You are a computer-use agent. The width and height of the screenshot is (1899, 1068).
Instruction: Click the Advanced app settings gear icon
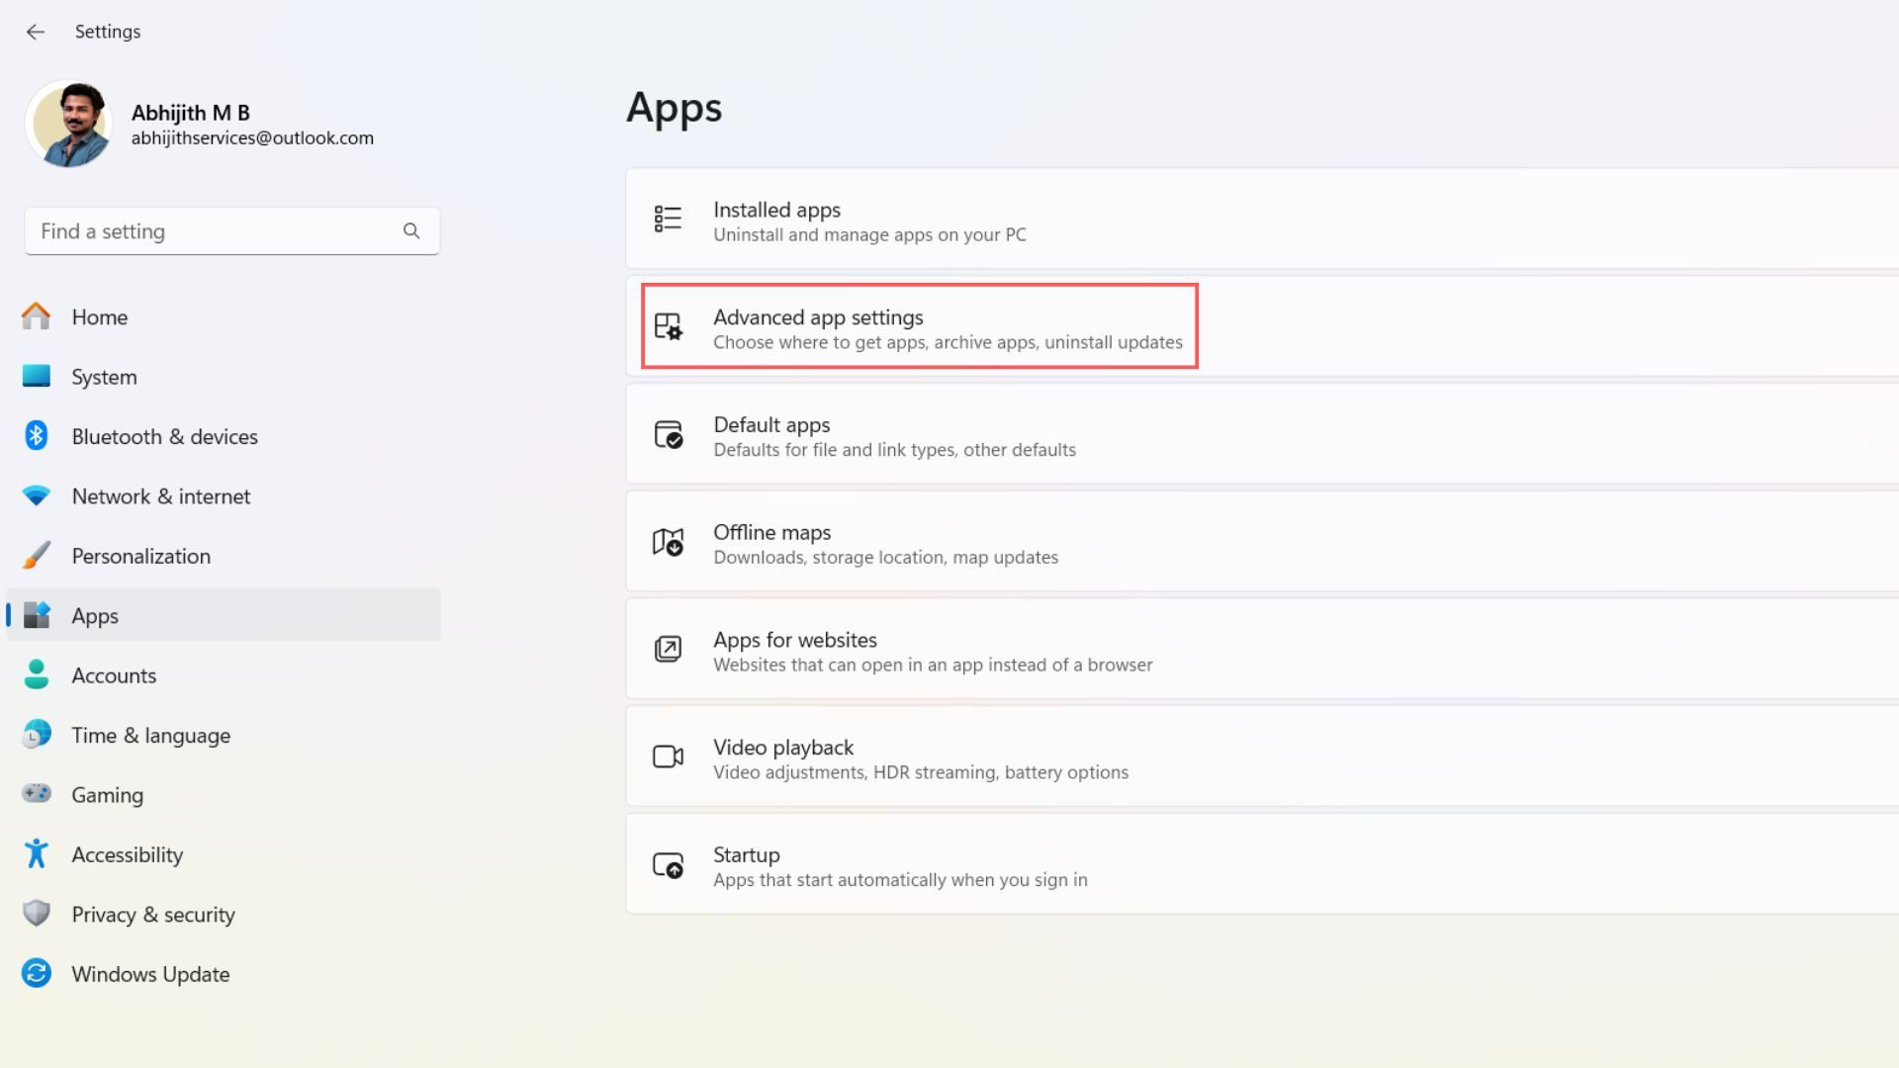click(x=668, y=327)
